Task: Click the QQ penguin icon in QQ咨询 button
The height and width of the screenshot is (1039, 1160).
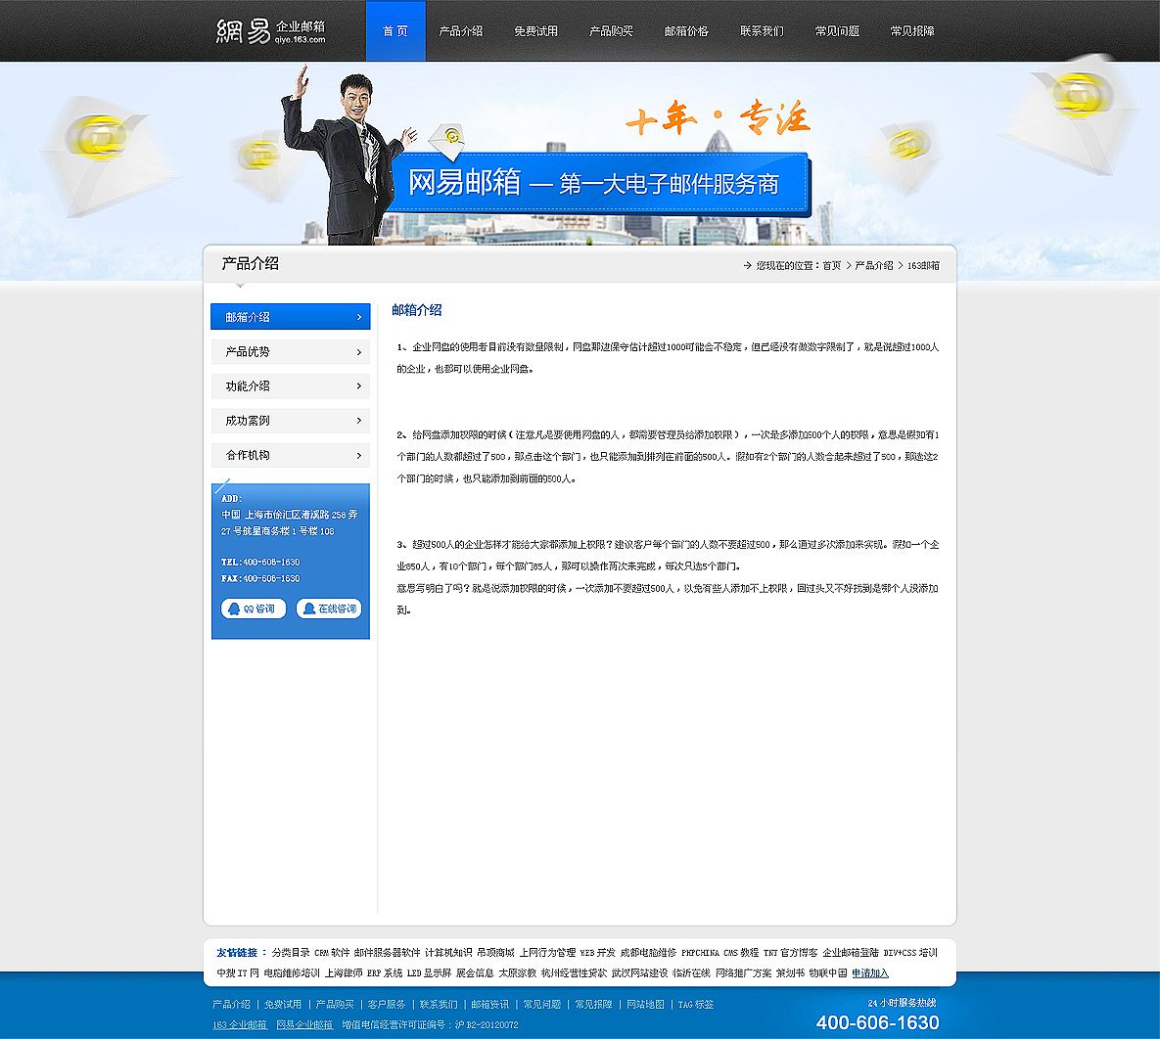Action: 235,608
